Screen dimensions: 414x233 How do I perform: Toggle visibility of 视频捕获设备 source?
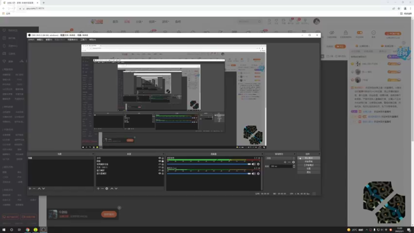[x=159, y=164]
